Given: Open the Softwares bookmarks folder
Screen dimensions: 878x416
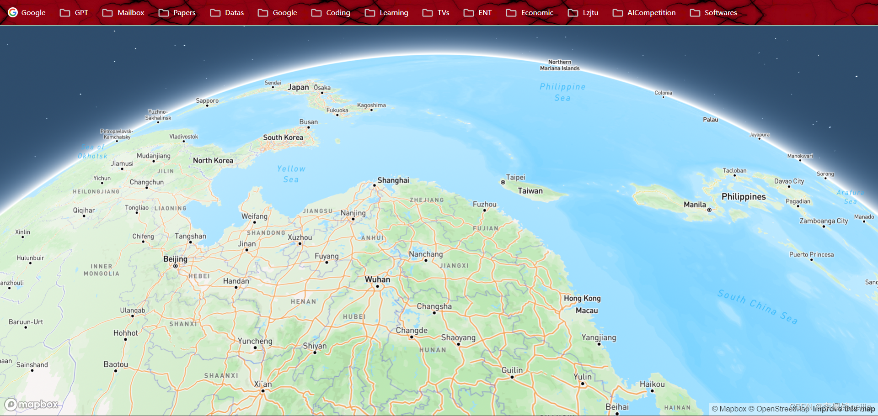Looking at the screenshot, I should tap(714, 13).
